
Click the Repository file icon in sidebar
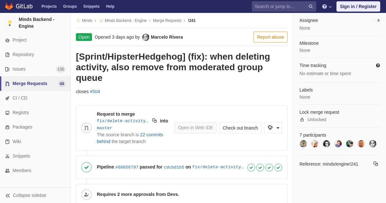coord(7,55)
